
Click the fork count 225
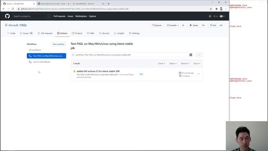221,25
